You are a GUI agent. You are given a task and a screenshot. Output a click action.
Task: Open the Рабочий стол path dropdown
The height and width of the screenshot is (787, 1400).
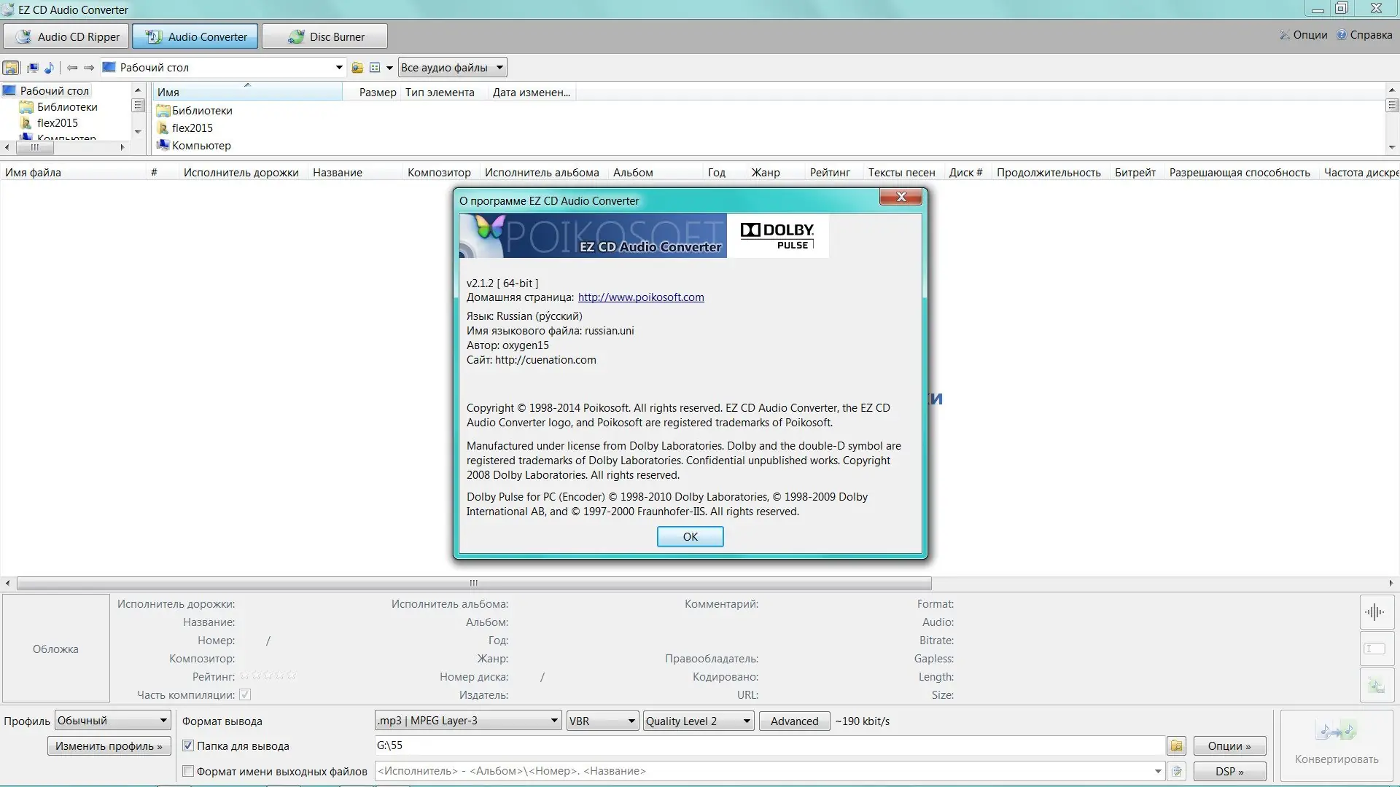(x=339, y=68)
